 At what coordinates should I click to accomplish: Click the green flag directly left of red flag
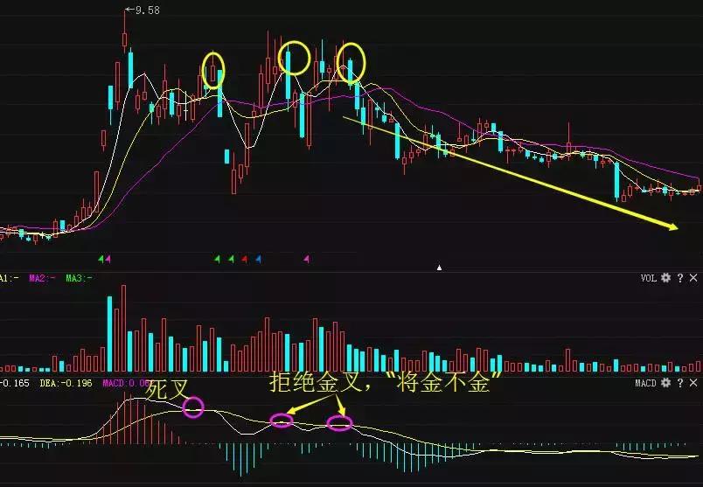[231, 259]
